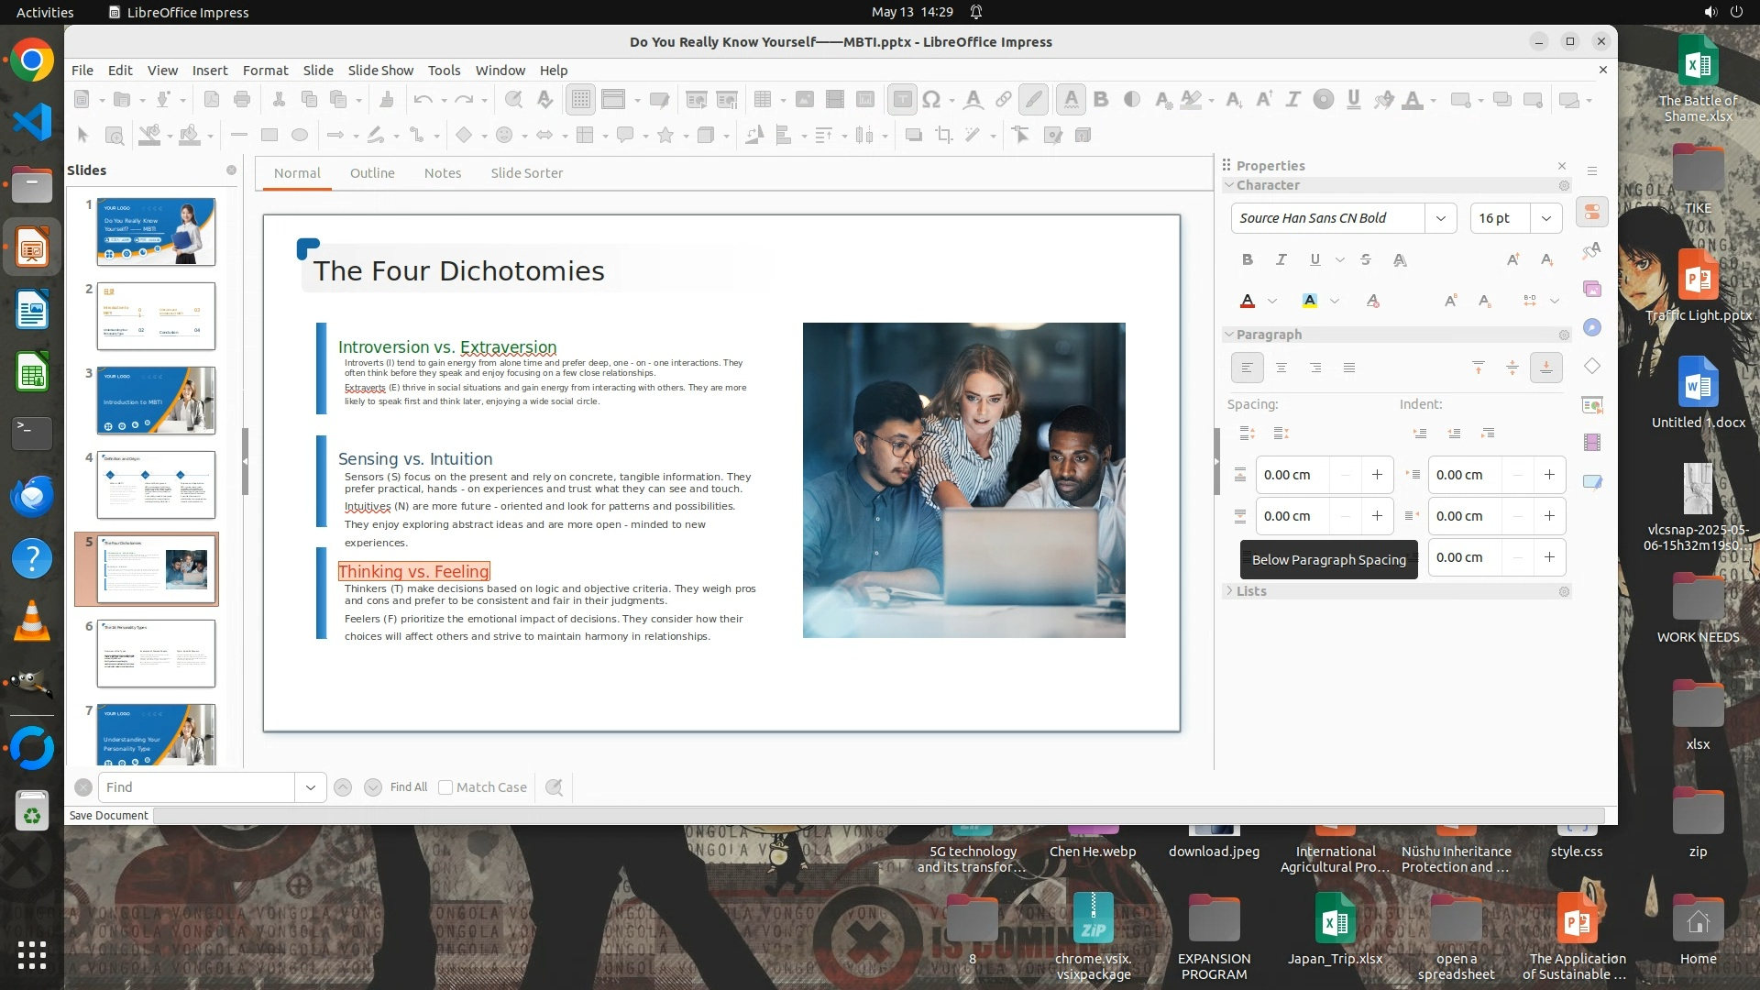Image resolution: width=1760 pixels, height=990 pixels.
Task: Open the sidebar Gallery panel icon
Action: 1592,289
